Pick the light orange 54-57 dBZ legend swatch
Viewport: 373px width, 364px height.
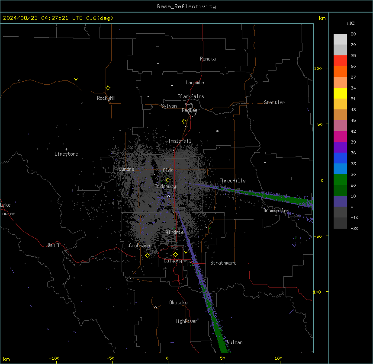coord(340,83)
